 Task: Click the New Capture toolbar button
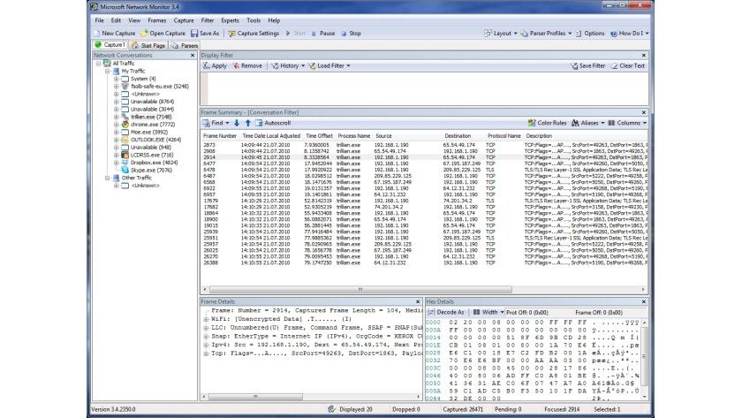(114, 33)
